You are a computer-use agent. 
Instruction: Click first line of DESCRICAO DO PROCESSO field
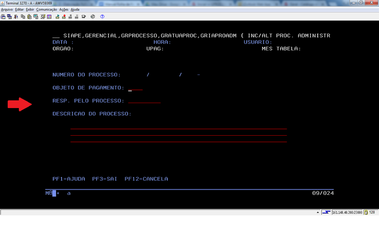[178, 127]
